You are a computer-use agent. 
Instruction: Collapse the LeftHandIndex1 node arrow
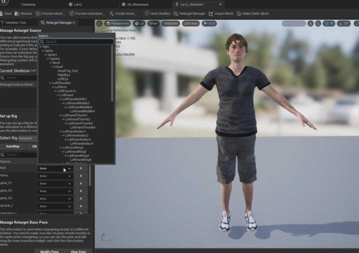[61, 131]
